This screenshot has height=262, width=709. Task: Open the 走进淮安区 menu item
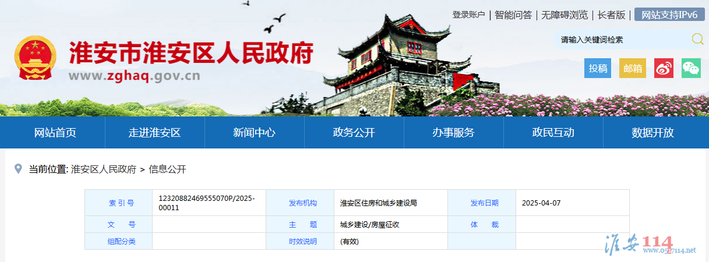pos(155,132)
